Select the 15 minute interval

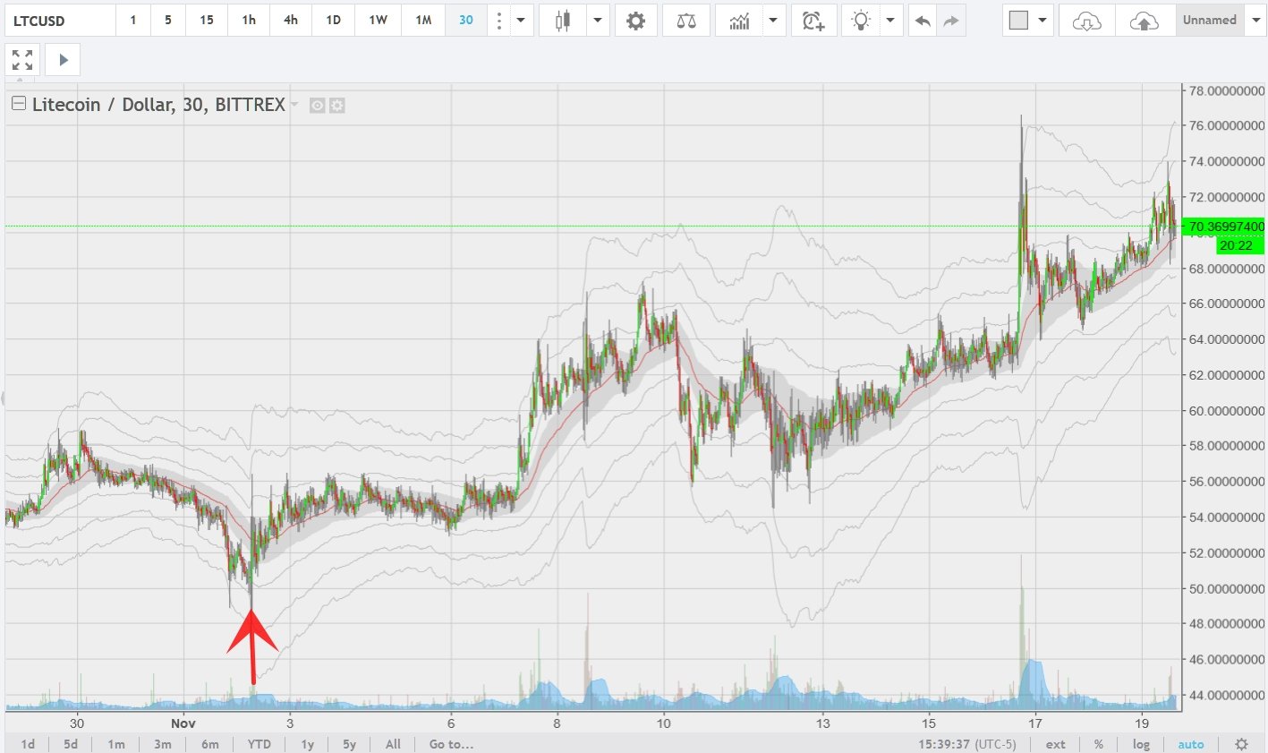click(x=207, y=20)
